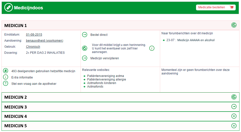Screen dimensions: 241x132
Task: Click the Medicijn verwijderen link
Action: click(x=105, y=58)
